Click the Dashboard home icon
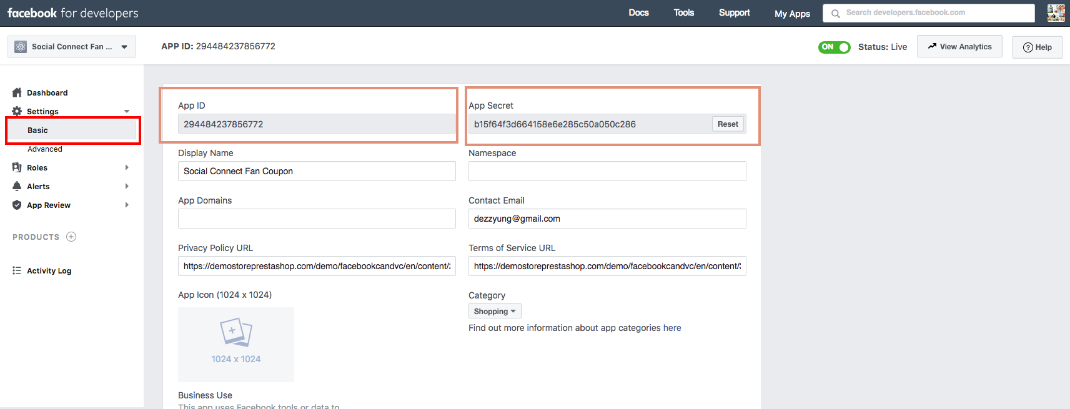 (x=17, y=92)
